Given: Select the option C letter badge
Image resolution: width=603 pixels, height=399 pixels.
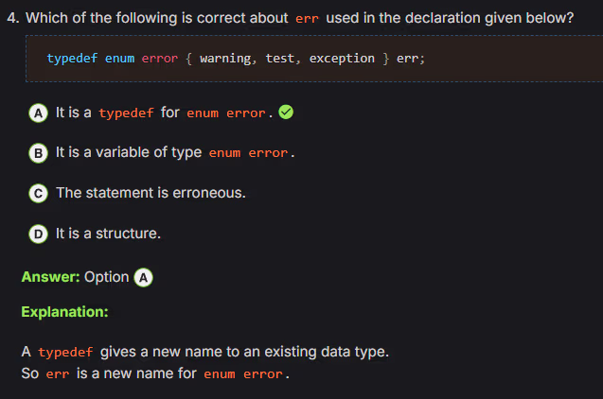Looking at the screenshot, I should point(38,193).
